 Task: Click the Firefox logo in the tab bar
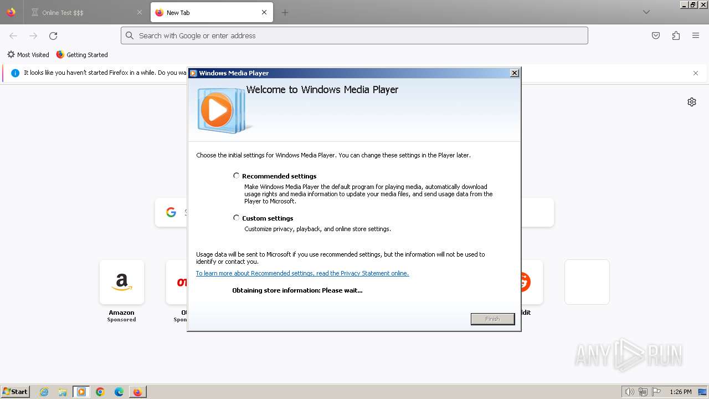(11, 12)
